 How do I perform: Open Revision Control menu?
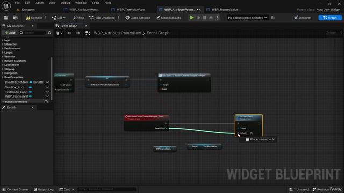[x=326, y=189]
